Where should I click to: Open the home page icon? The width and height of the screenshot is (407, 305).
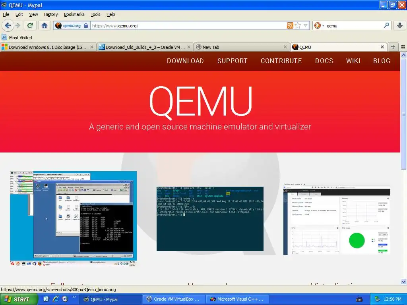(x=45, y=25)
